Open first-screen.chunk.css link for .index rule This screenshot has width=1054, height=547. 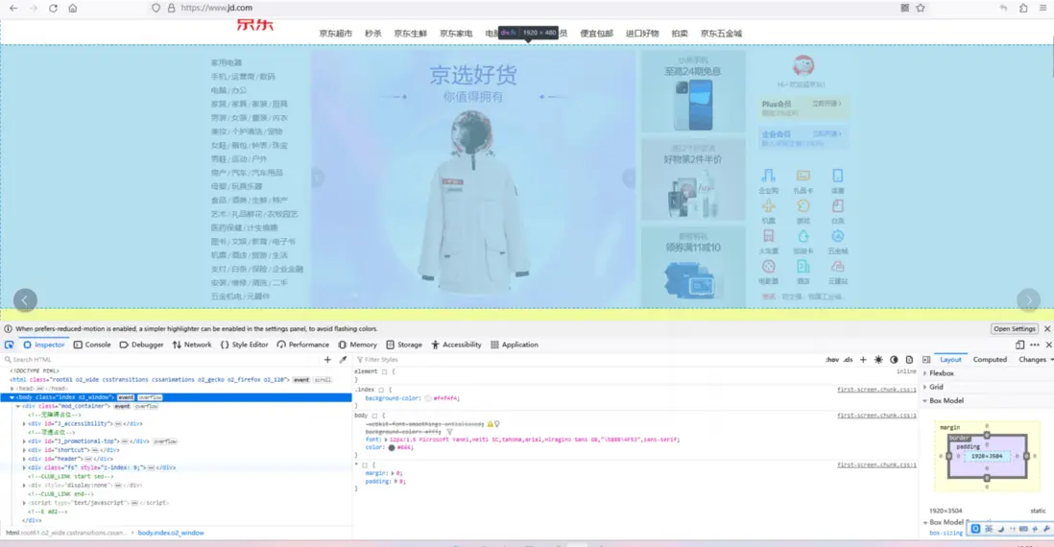(876, 390)
